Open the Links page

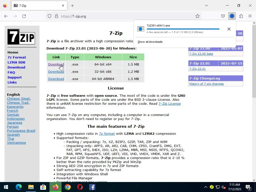[12, 82]
